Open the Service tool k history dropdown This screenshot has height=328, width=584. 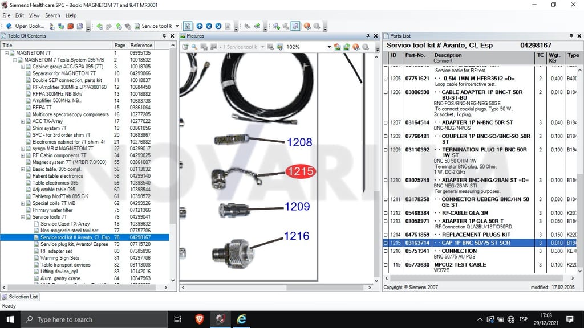[x=177, y=26]
